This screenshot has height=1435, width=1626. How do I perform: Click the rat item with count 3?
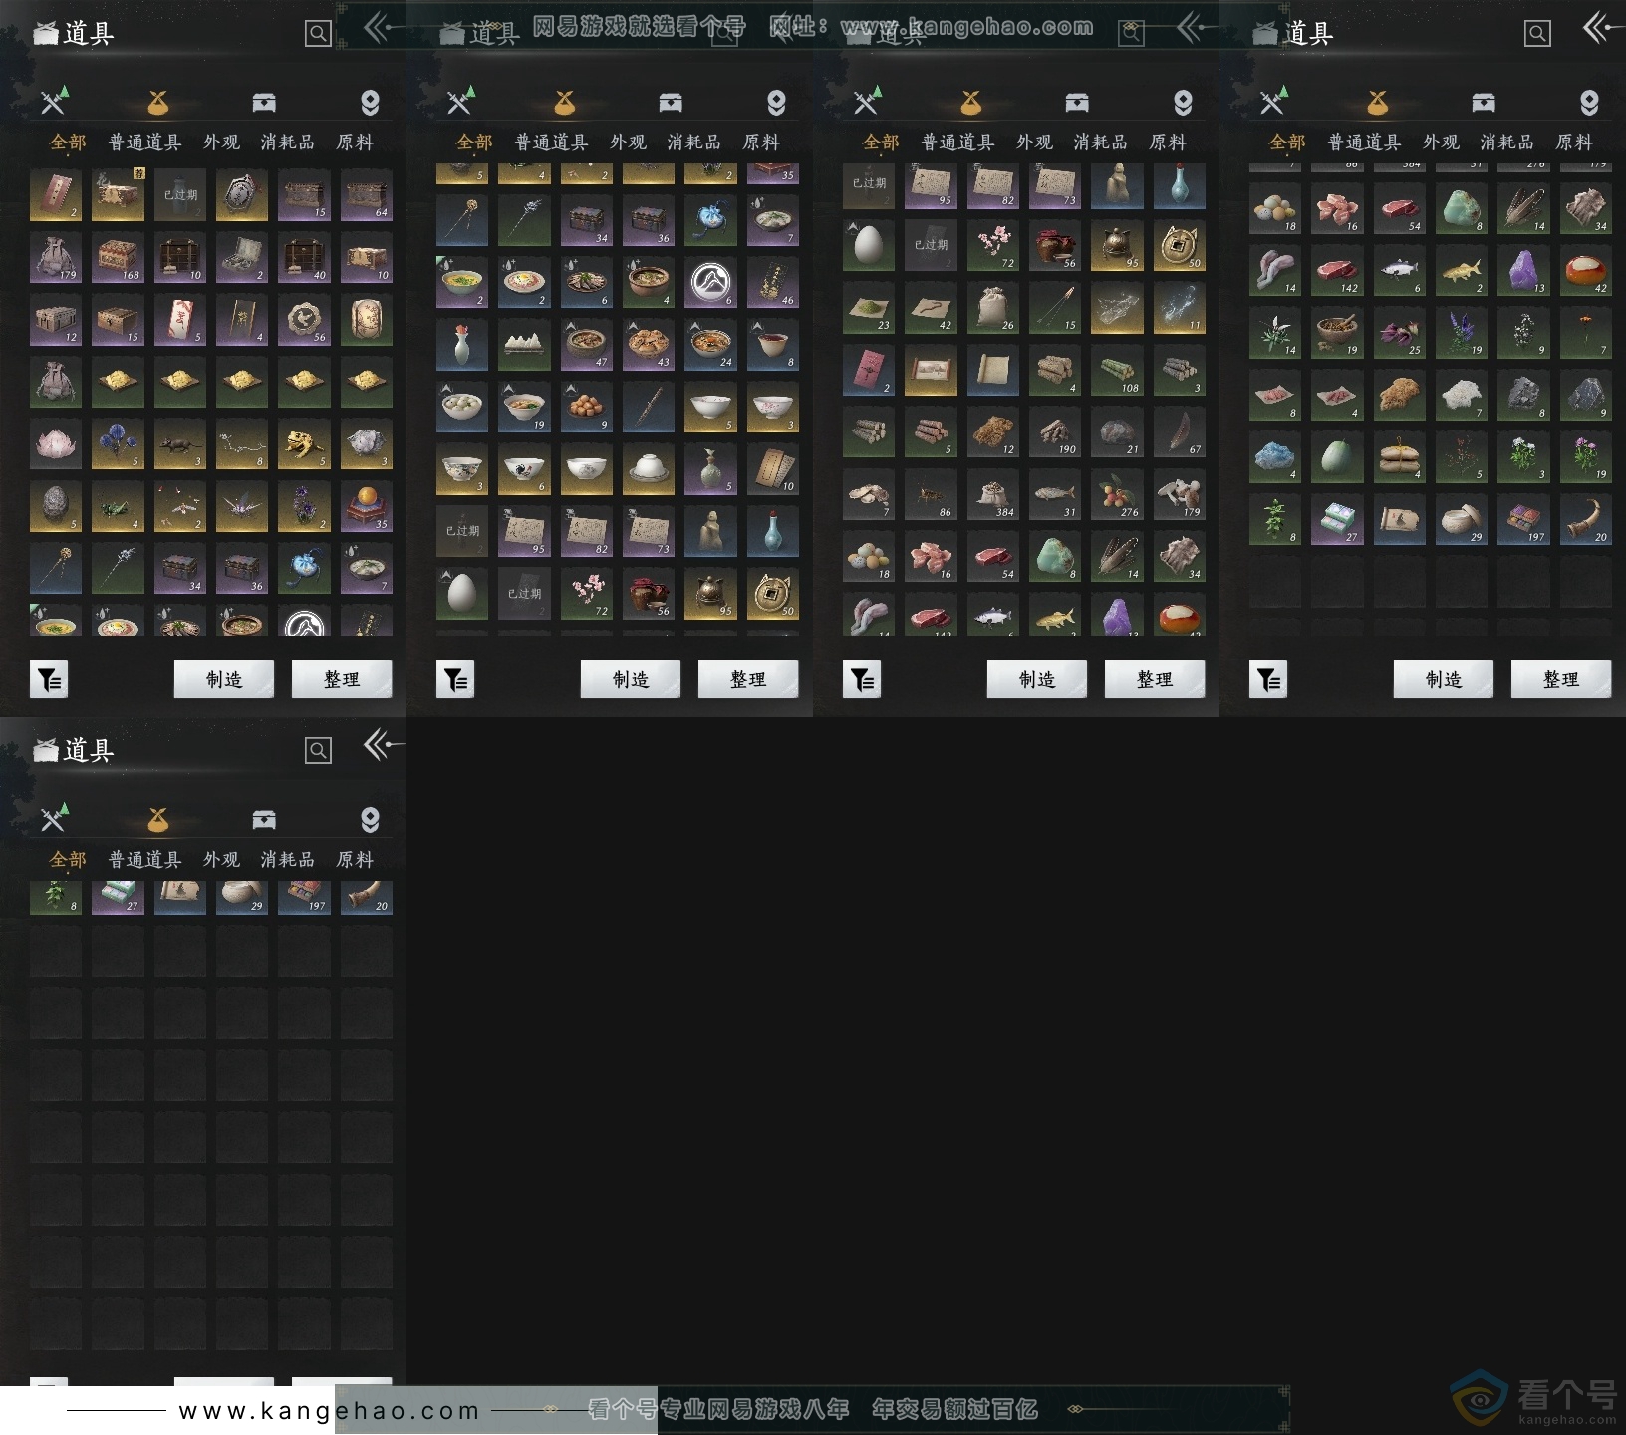(x=180, y=444)
